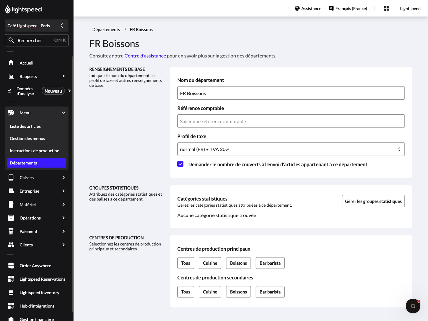Click the Assistance link in header

point(308,8)
